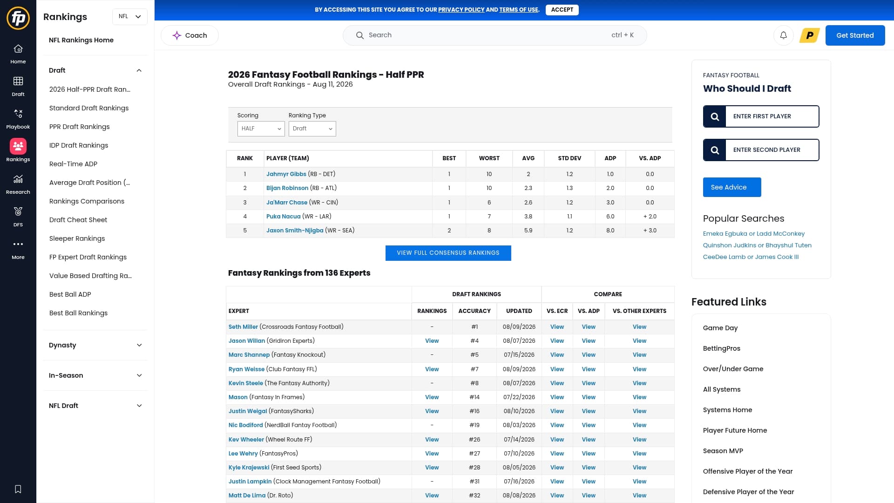Expand the Dynasty section
The image size is (894, 503).
(x=139, y=345)
